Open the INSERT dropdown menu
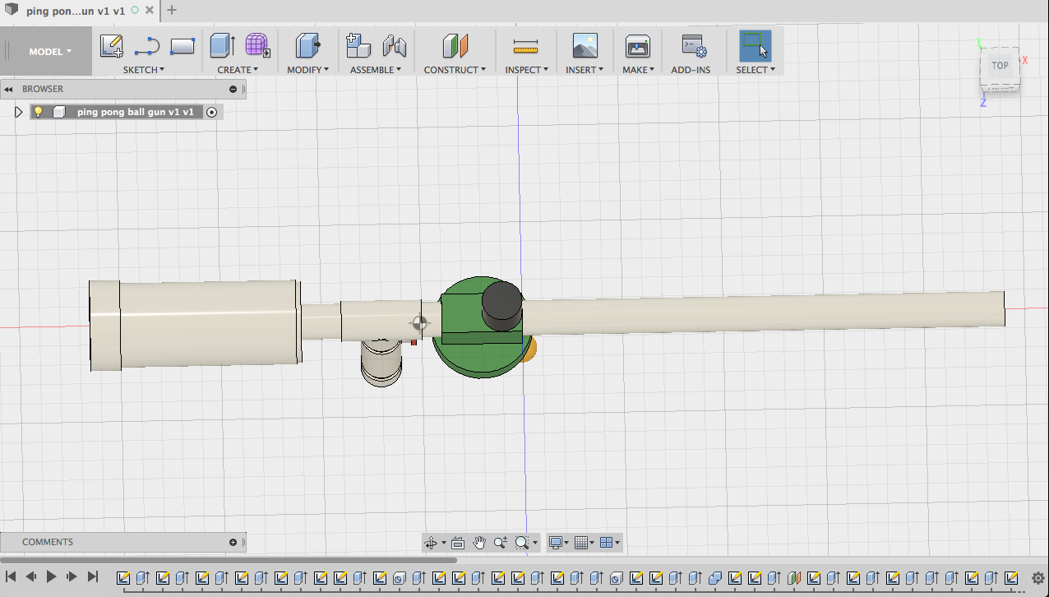The image size is (1049, 597). pos(585,70)
